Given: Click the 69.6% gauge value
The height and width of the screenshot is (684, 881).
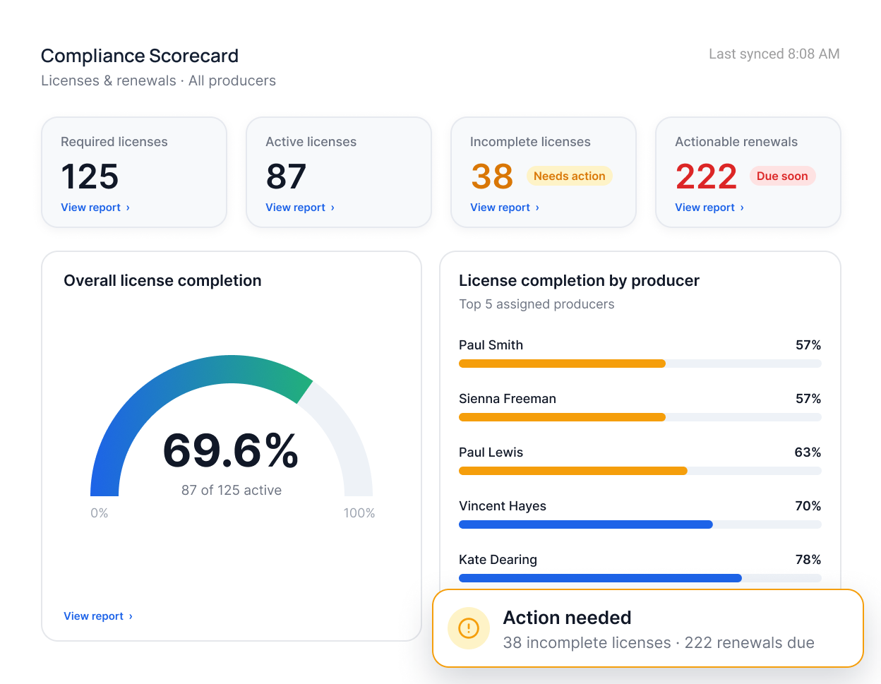Looking at the screenshot, I should (x=231, y=450).
